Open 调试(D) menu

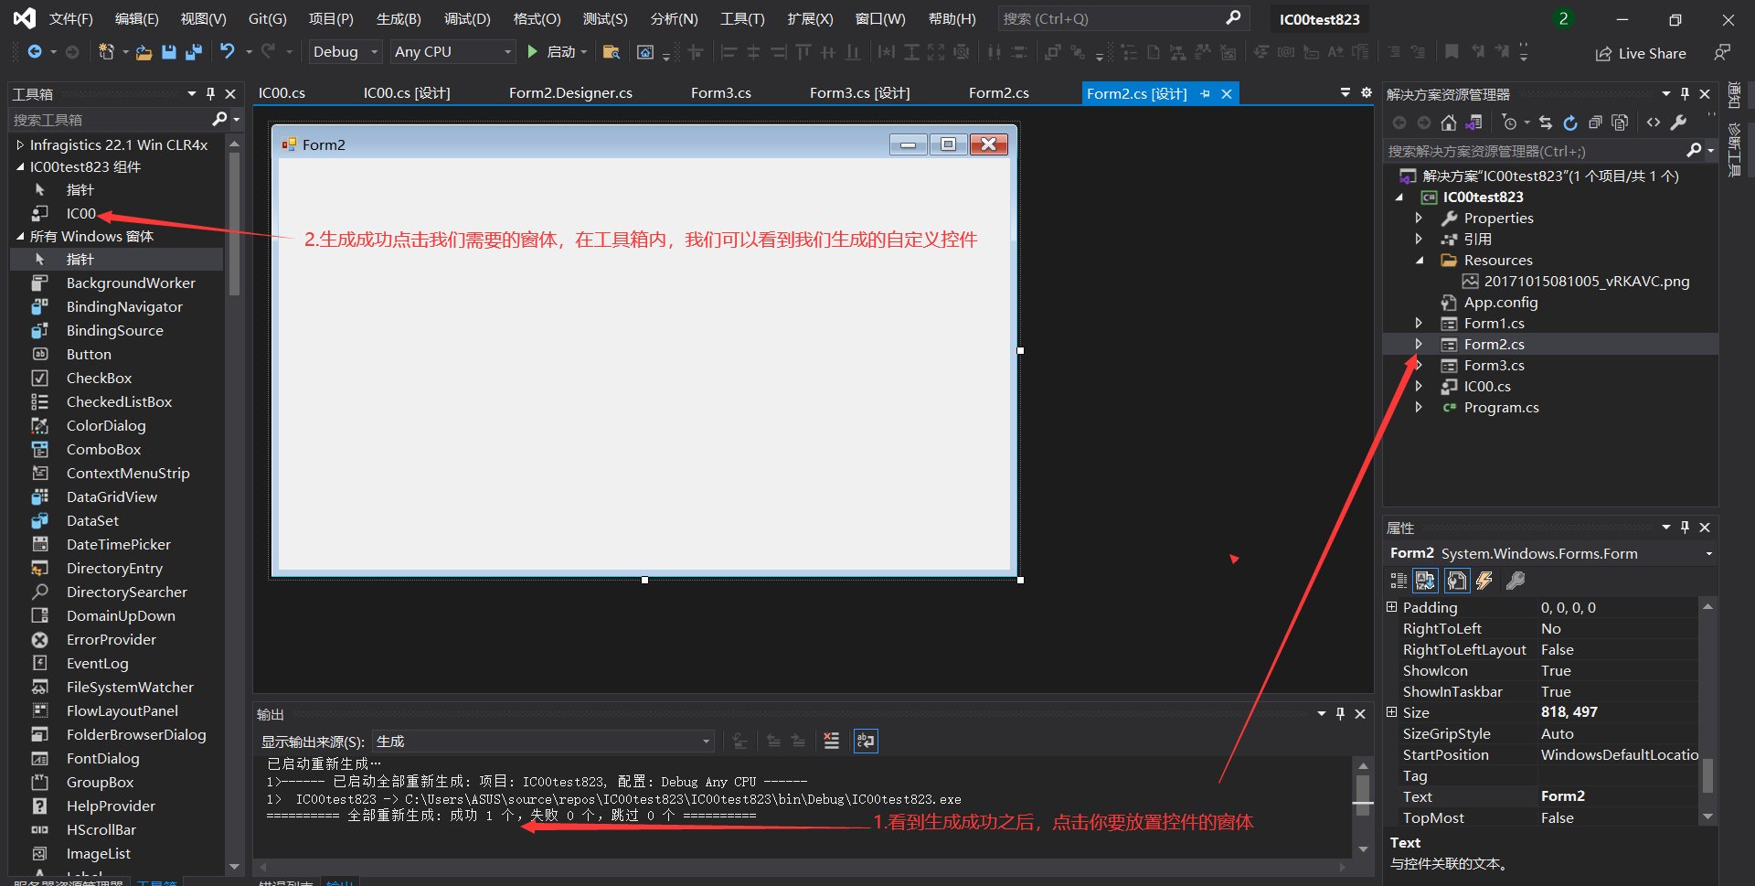pyautogui.click(x=467, y=18)
